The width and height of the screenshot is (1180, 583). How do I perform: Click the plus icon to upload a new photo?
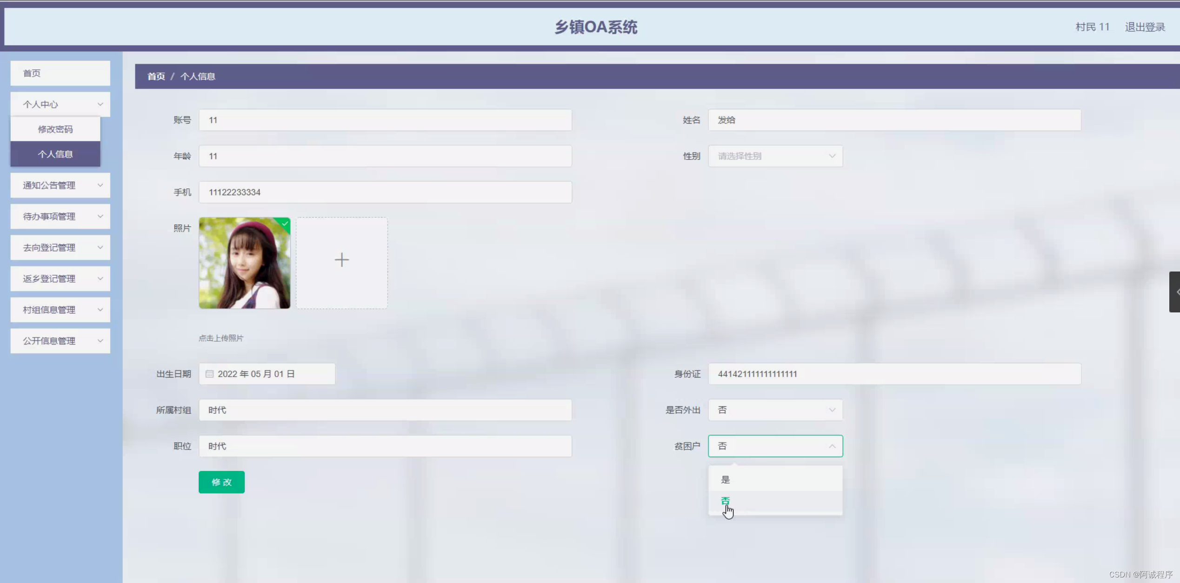(342, 259)
